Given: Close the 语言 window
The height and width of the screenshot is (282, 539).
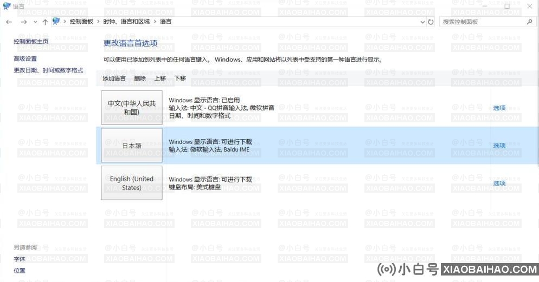Looking at the screenshot, I should pos(530,6).
